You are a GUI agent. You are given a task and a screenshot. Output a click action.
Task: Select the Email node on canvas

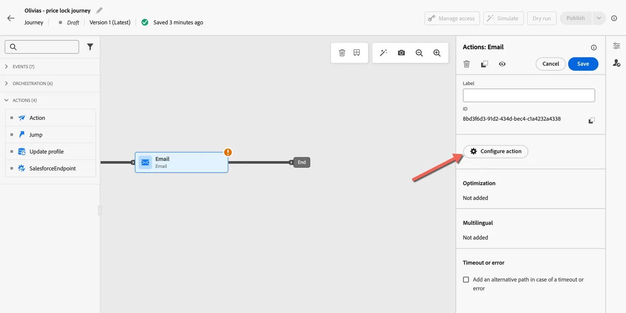(182, 162)
